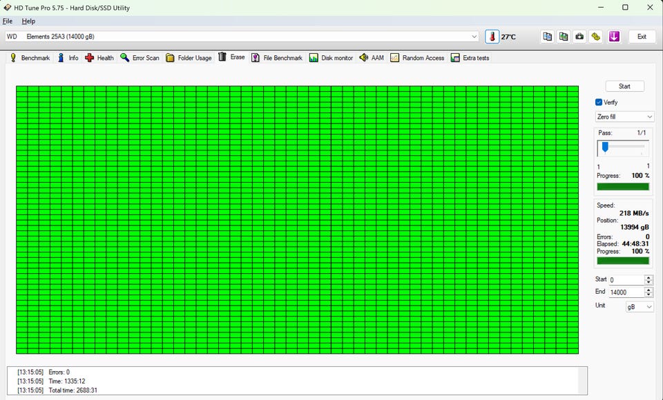
Task: Click the temperature thermometer icon
Action: (492, 37)
